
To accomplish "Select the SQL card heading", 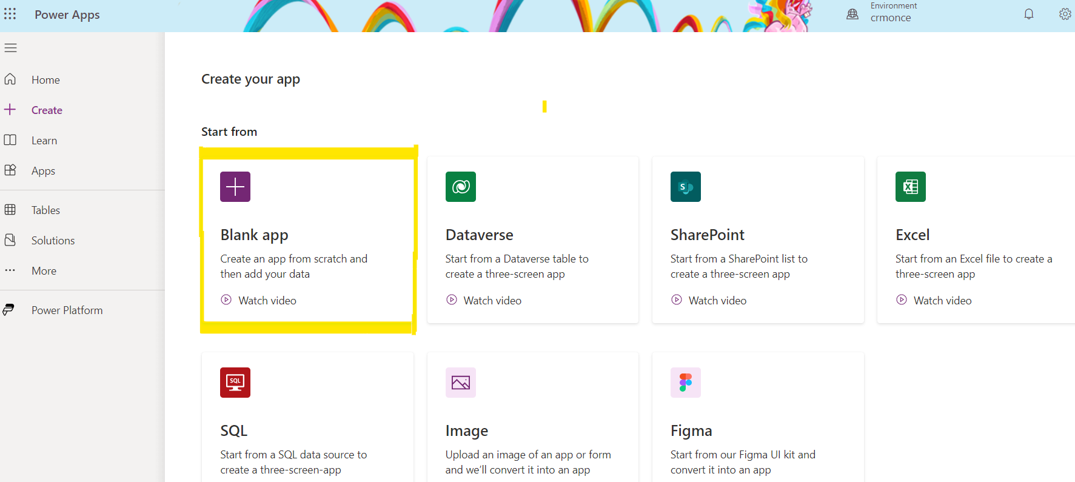I will click(233, 430).
